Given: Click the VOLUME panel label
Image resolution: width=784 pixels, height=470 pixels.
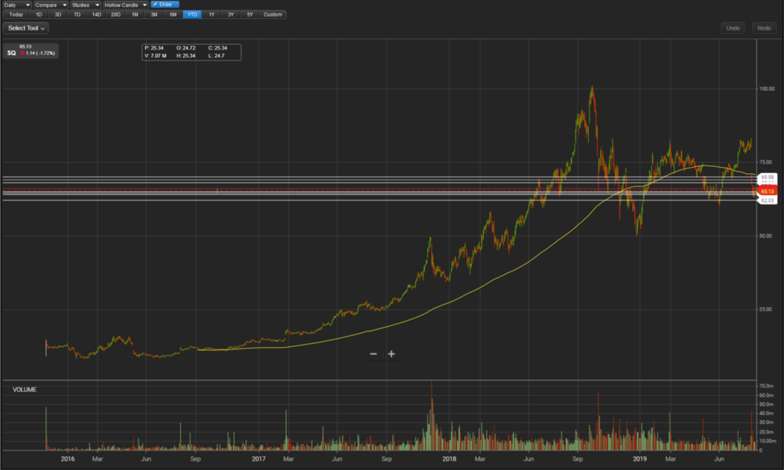Looking at the screenshot, I should coord(24,389).
